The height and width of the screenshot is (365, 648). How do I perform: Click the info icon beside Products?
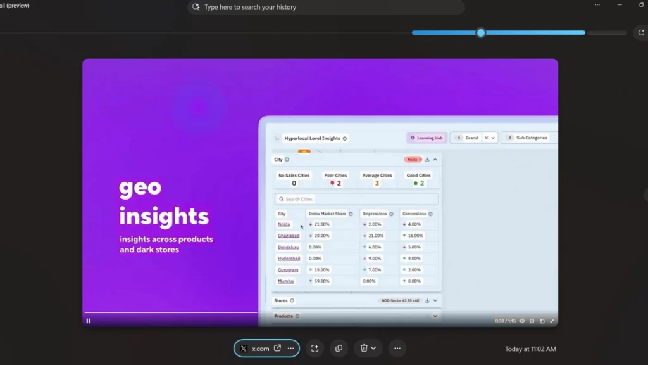[297, 316]
